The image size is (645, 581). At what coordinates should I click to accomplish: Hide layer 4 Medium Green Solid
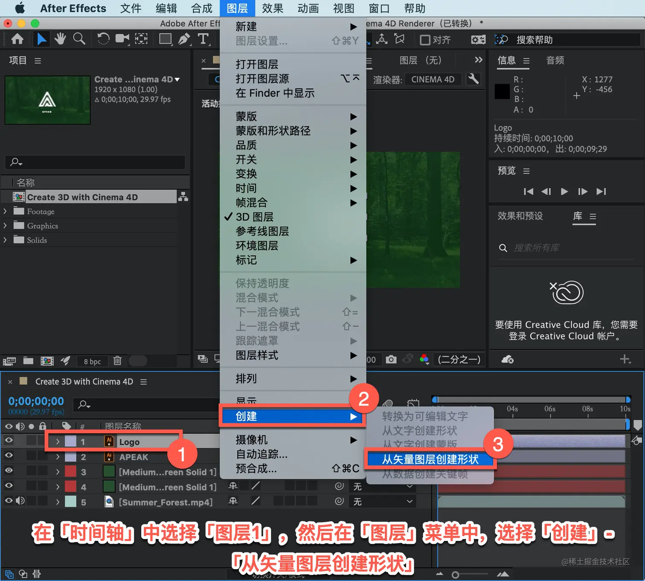coord(9,485)
